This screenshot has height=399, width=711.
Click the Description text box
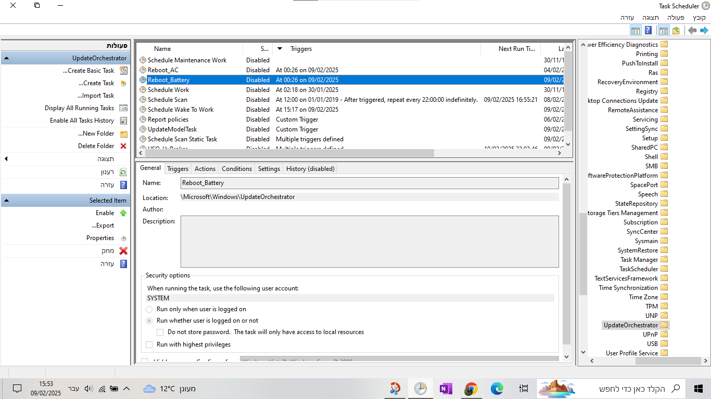click(370, 242)
